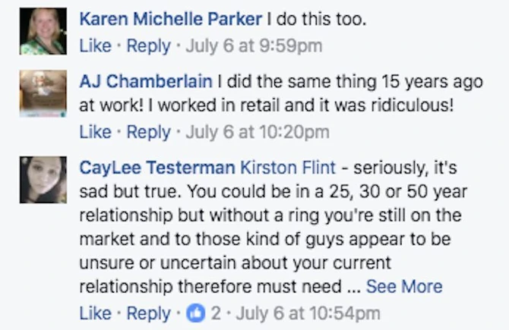Open Karen Michelle Parker's profile picture

click(43, 31)
